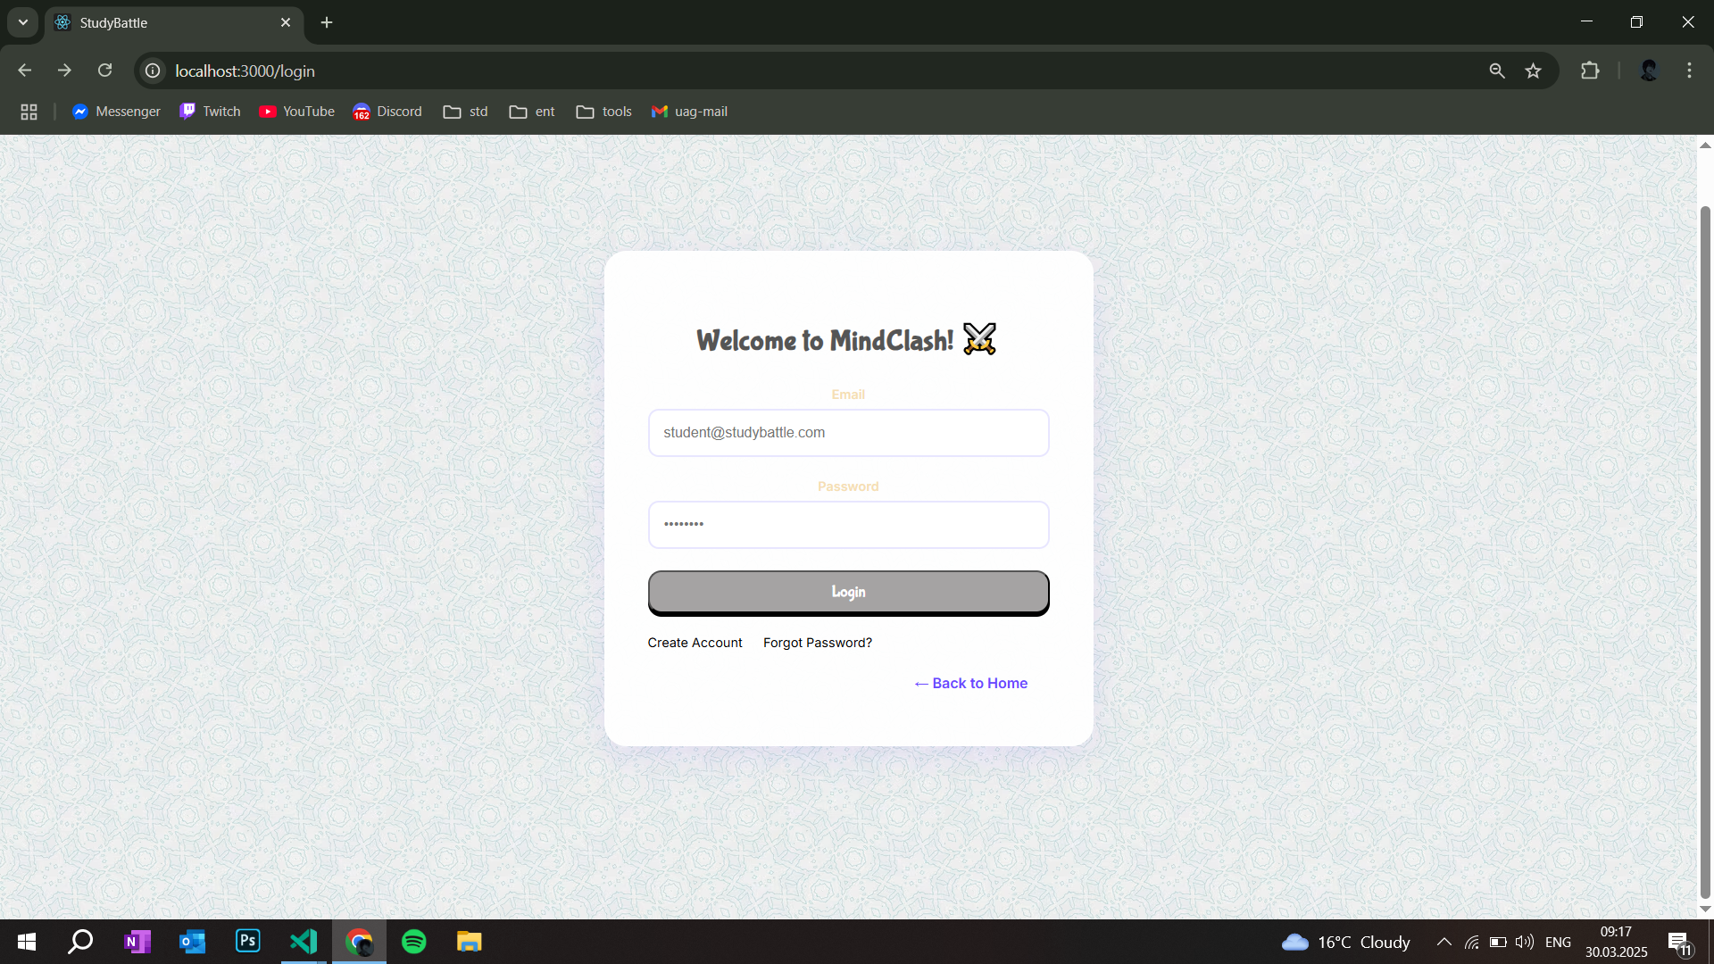Show hidden system tray icons chevron
1714x964 pixels.
[x=1444, y=942]
